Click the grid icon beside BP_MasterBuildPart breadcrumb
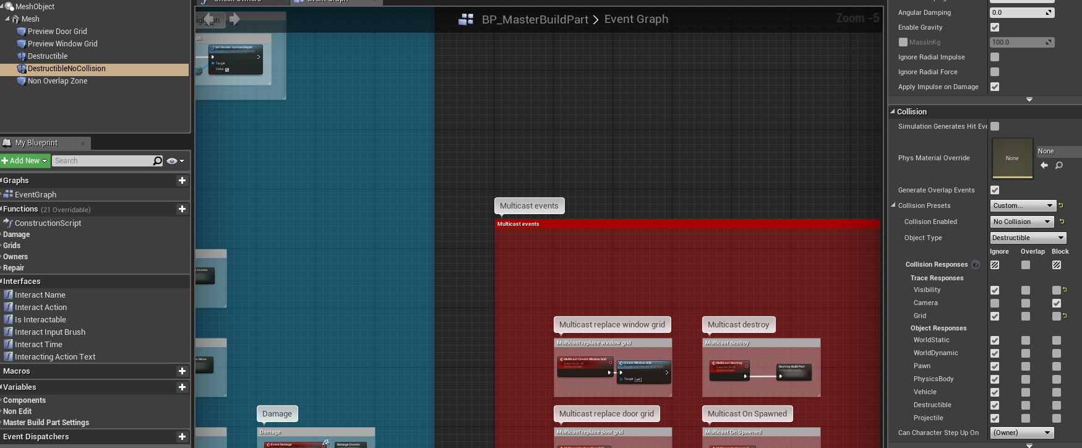 (466, 20)
